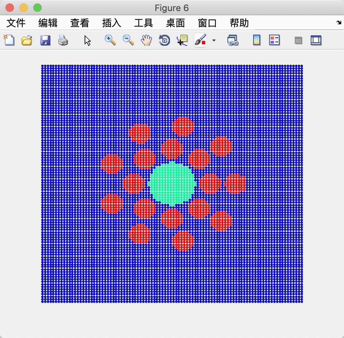344x338 pixels.
Task: Click the dock figure arrow at top right
Action: [339, 22]
